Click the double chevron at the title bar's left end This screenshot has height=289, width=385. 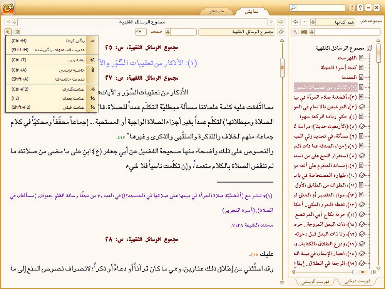point(8,22)
